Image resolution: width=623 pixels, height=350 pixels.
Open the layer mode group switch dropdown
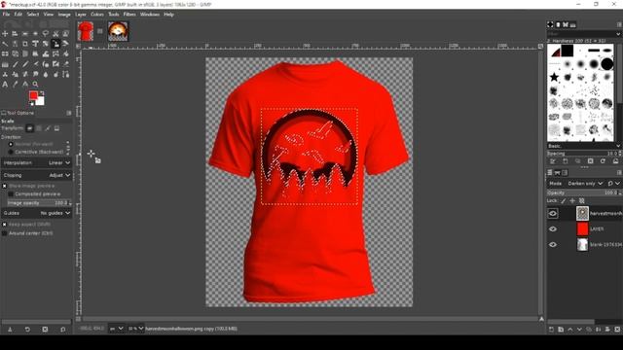614,184
